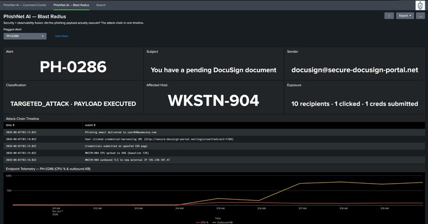Click sender docusign@secure-docusign-portal.net
Image resolution: width=428 pixels, height=224 pixels.
coord(355,70)
